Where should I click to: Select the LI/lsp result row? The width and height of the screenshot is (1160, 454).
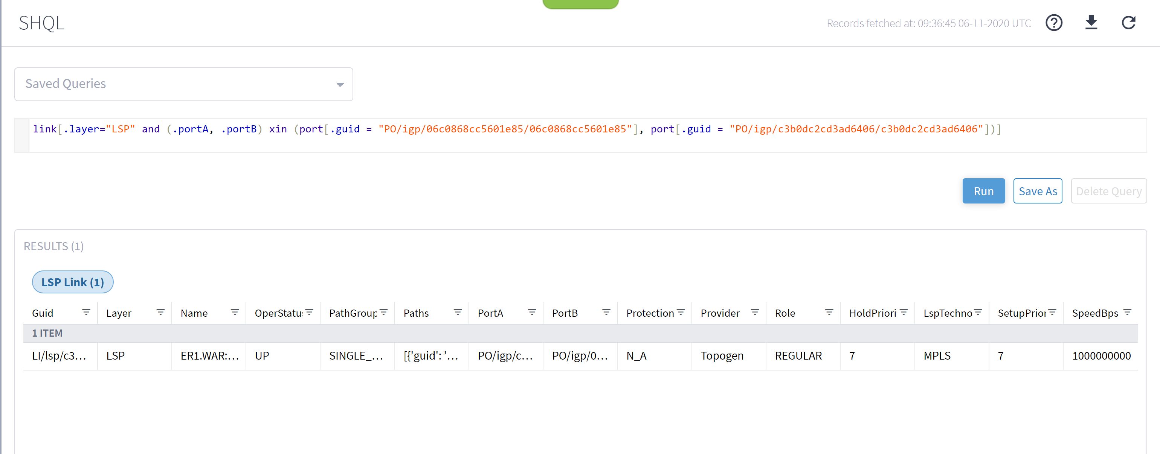coord(59,356)
